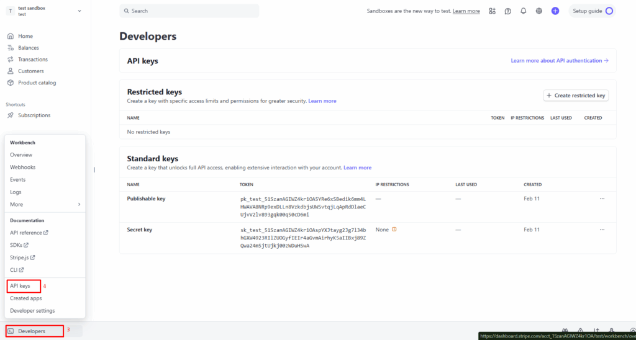
Task: Click the Customers person icon
Action: coord(11,71)
